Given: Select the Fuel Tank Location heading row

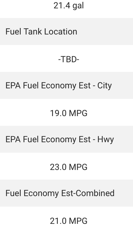Looking at the screenshot, I should (66, 32).
